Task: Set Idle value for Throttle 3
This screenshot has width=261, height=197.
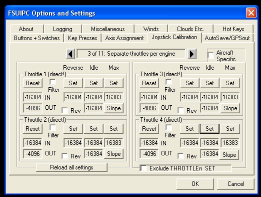Action: pyautogui.click(x=209, y=83)
